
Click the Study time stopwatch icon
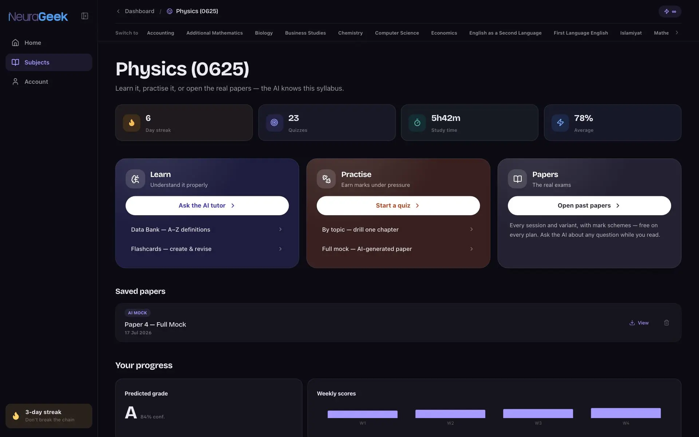417,123
